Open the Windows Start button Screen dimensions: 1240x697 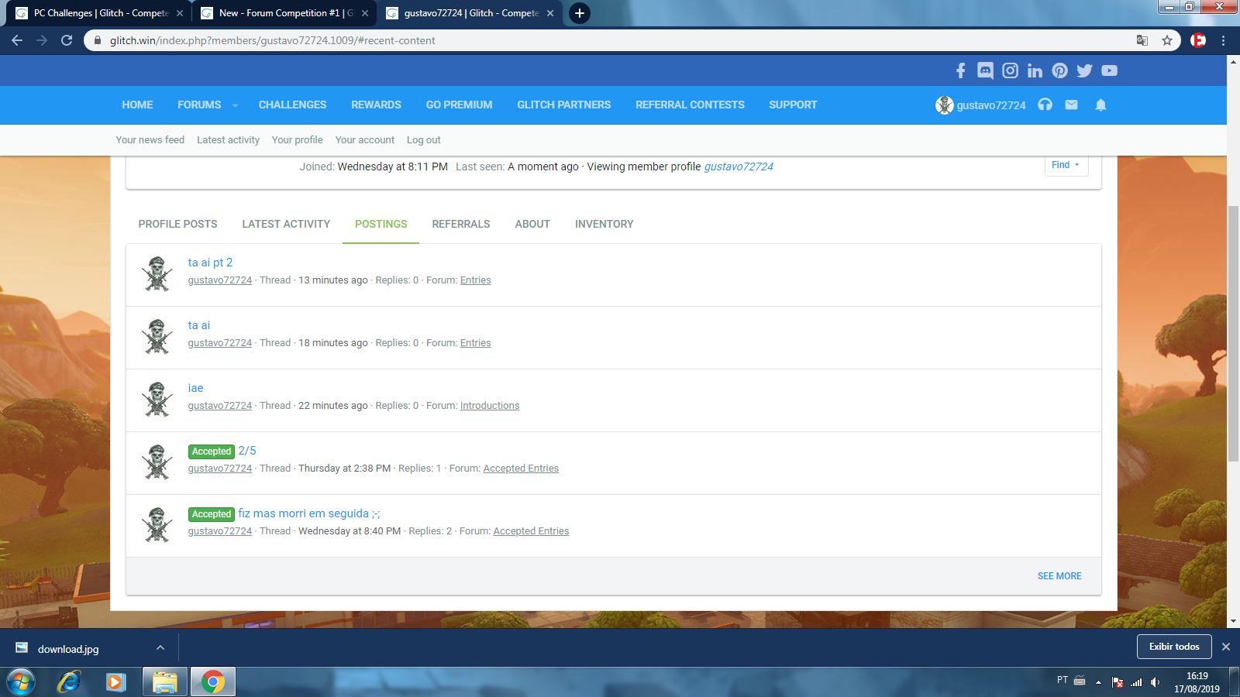[x=21, y=682]
